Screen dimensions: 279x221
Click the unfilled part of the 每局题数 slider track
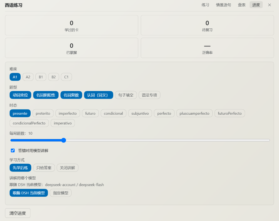[x=168, y=140]
